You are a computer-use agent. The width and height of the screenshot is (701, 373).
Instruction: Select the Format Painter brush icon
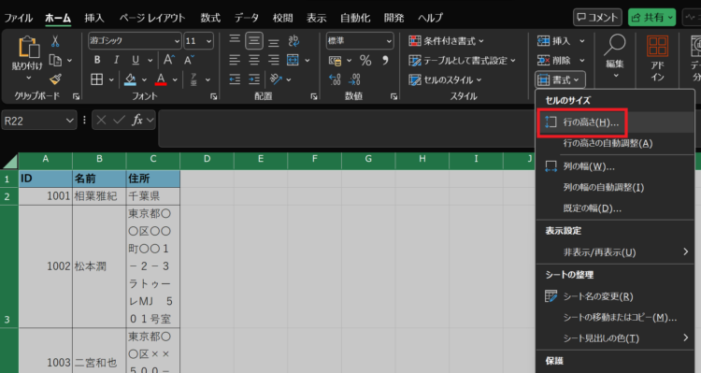pyautogui.click(x=55, y=79)
